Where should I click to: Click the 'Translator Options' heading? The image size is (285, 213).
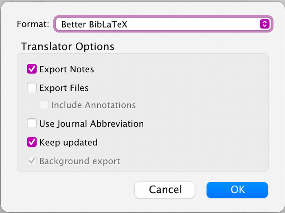tap(68, 47)
